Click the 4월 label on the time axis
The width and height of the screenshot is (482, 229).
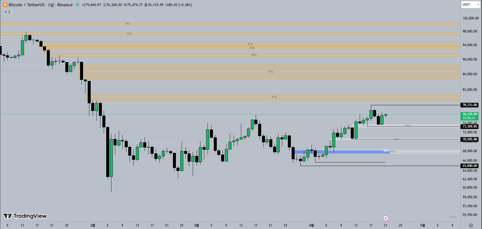tap(311, 225)
